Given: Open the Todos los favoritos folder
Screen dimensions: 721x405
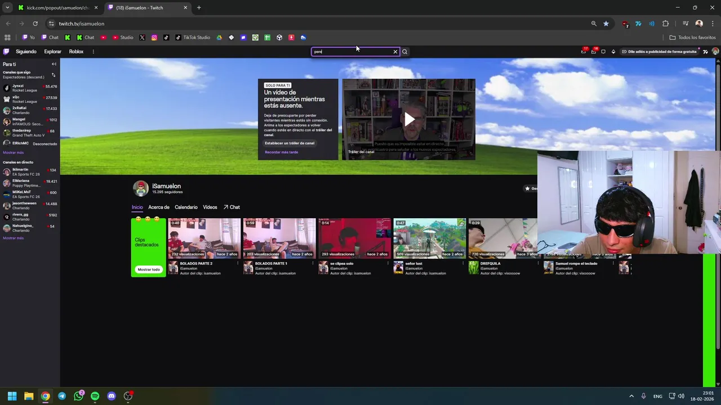Looking at the screenshot, I should [692, 38].
